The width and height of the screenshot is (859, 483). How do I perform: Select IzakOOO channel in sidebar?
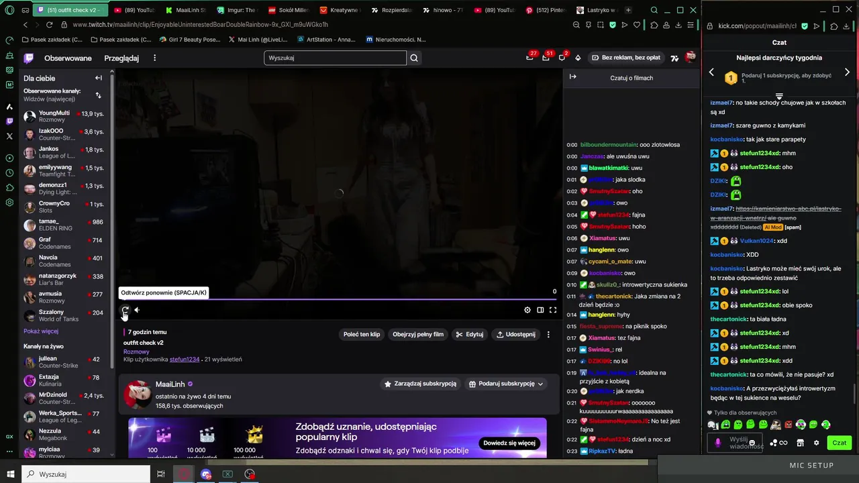pyautogui.click(x=64, y=134)
